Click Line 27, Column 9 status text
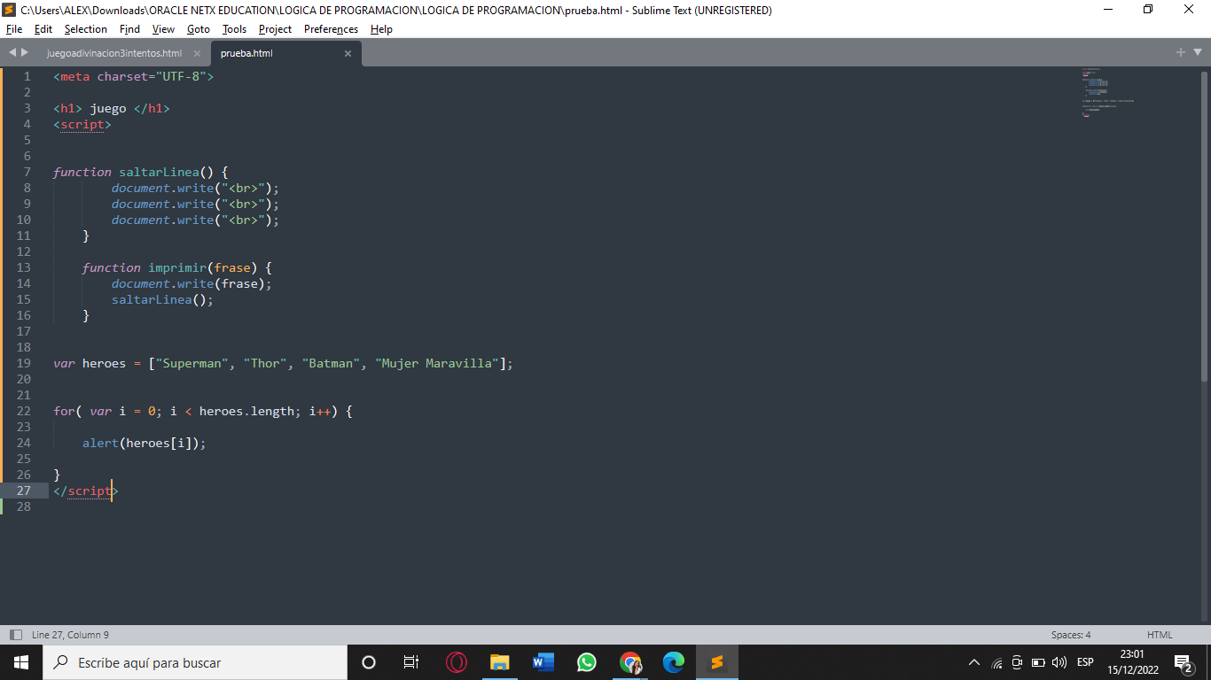The width and height of the screenshot is (1211, 680). coord(70,635)
